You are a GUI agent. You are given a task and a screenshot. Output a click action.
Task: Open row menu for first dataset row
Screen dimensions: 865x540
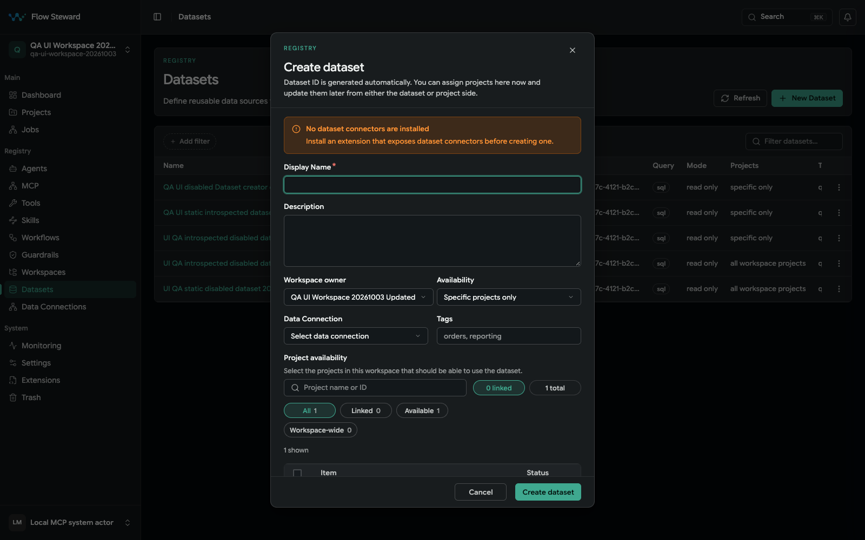point(839,187)
